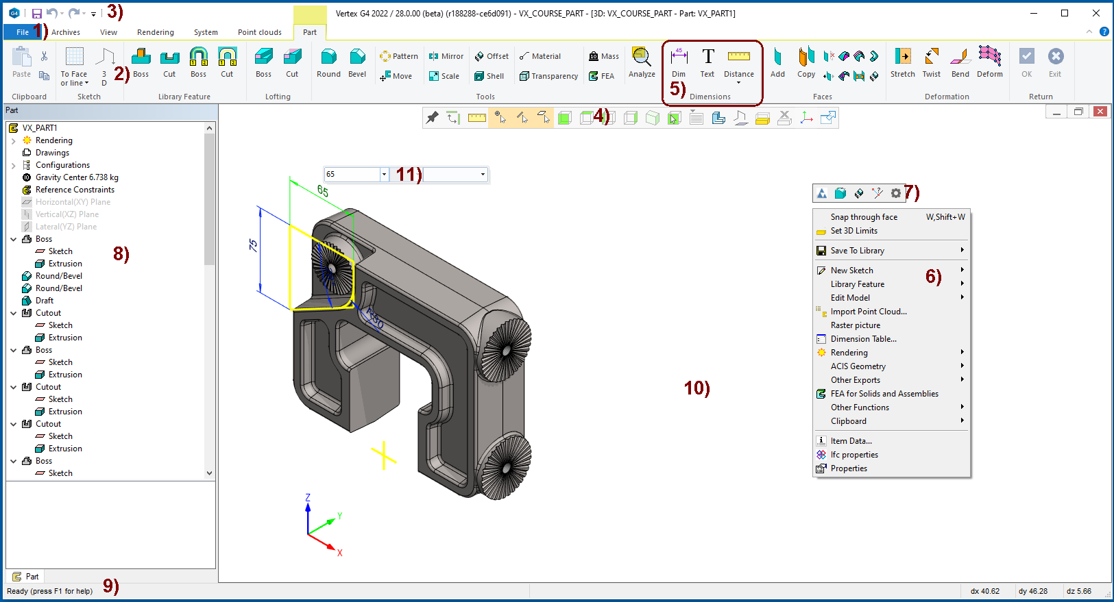Open the dimension value 65 dropdown

click(384, 175)
